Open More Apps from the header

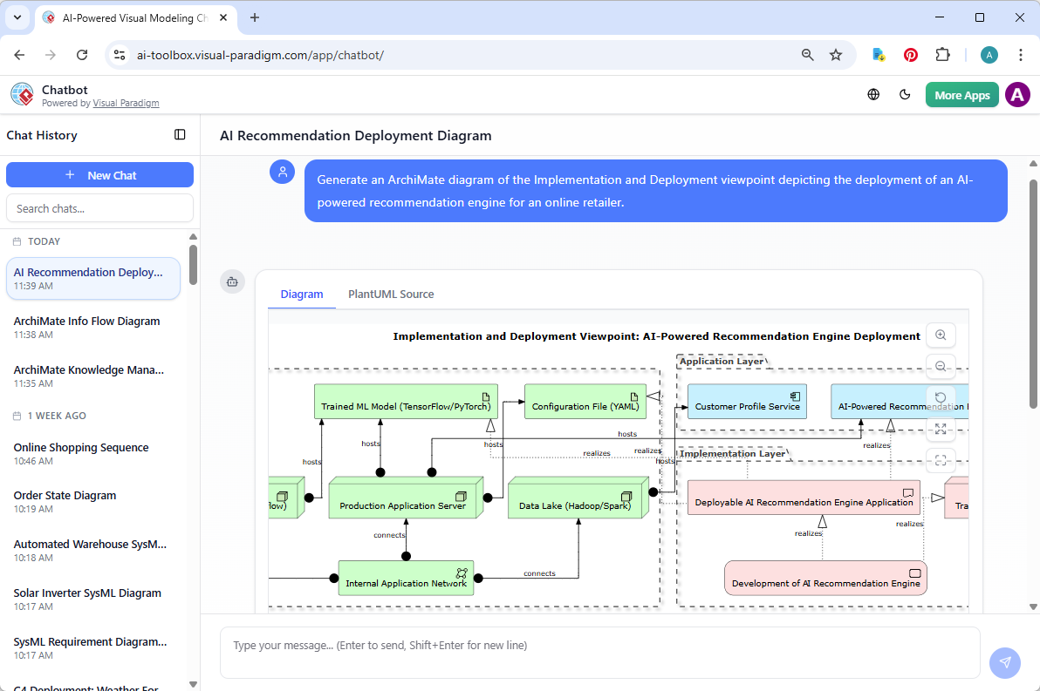[x=961, y=94]
